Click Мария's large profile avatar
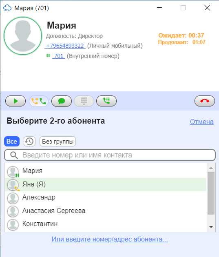This screenshot has width=219, height=257. pos(23,36)
